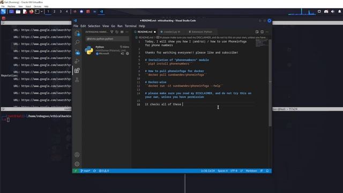Click the main branch in status bar
Screen dimensions: 343x193
pyautogui.click(x=85, y=171)
